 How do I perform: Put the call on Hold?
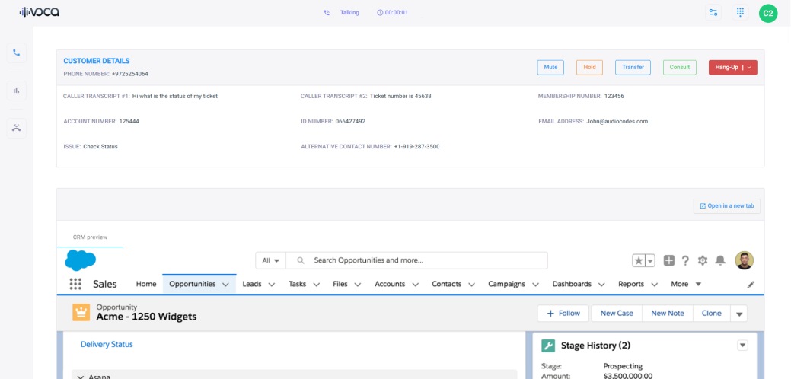coord(589,67)
